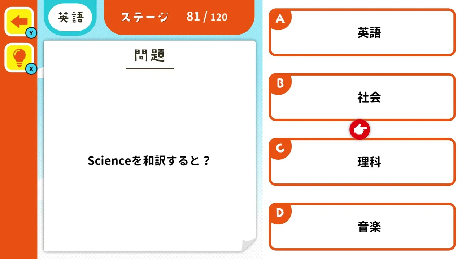Click the blue Y button badge
The width and height of the screenshot is (462, 259).
pyautogui.click(x=31, y=33)
